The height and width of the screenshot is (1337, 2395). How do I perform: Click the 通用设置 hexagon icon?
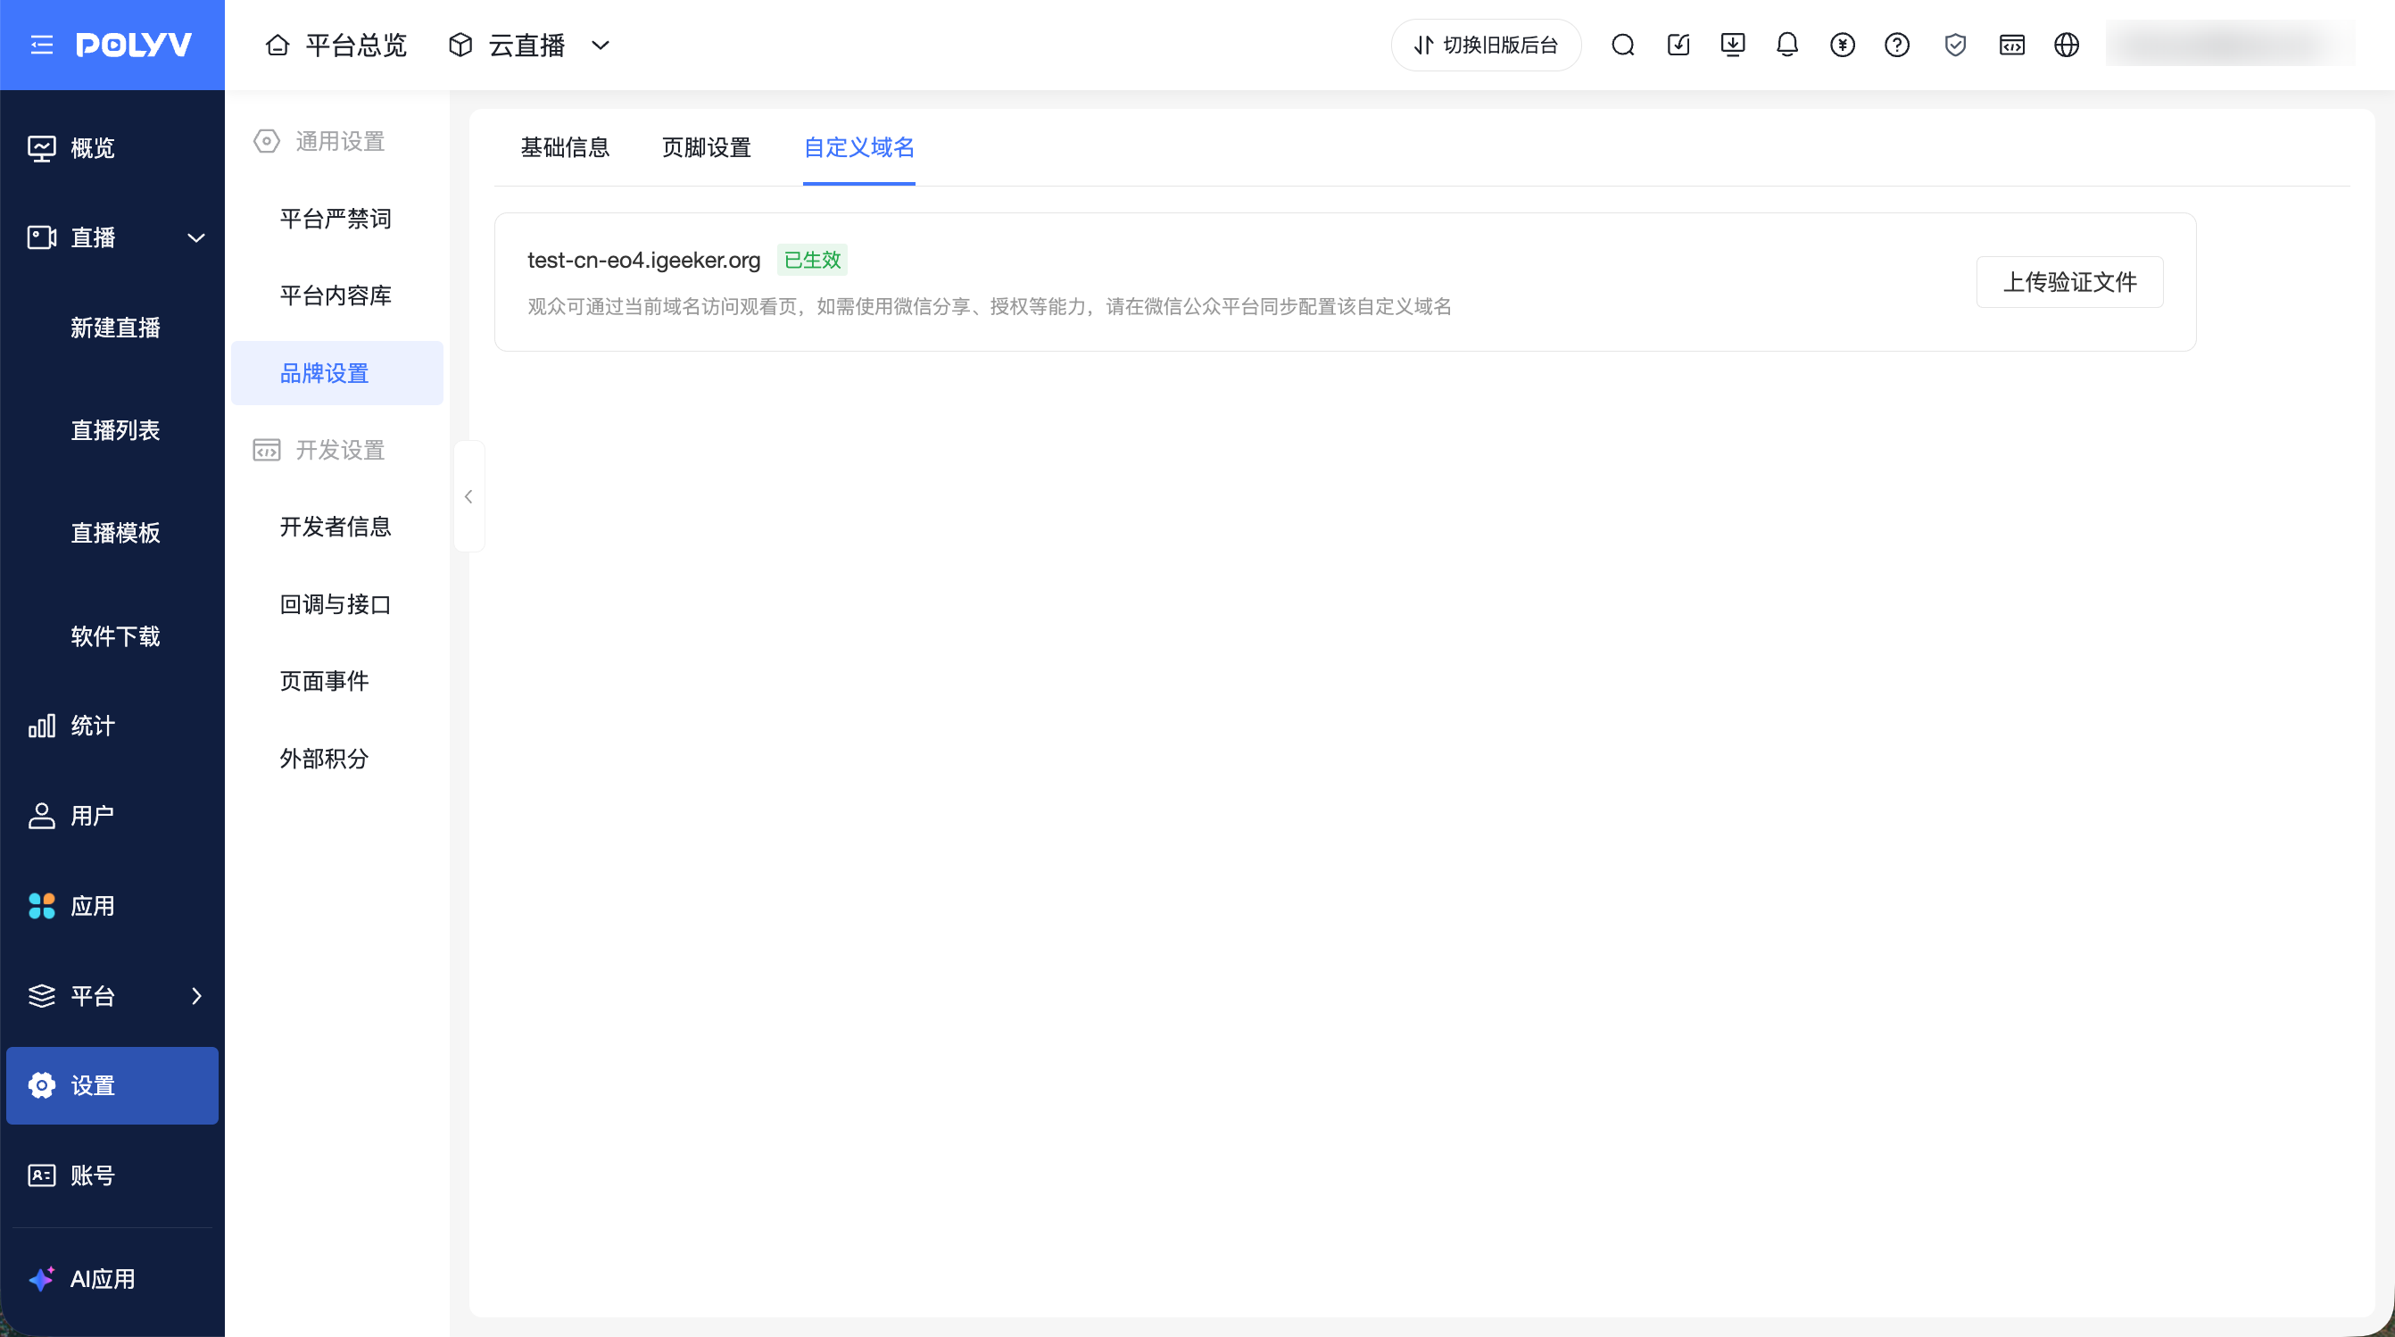coord(267,141)
